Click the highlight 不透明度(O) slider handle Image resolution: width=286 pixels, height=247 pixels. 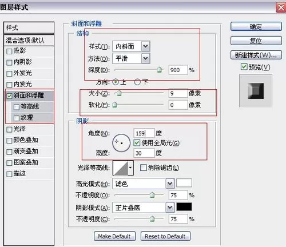152,195
